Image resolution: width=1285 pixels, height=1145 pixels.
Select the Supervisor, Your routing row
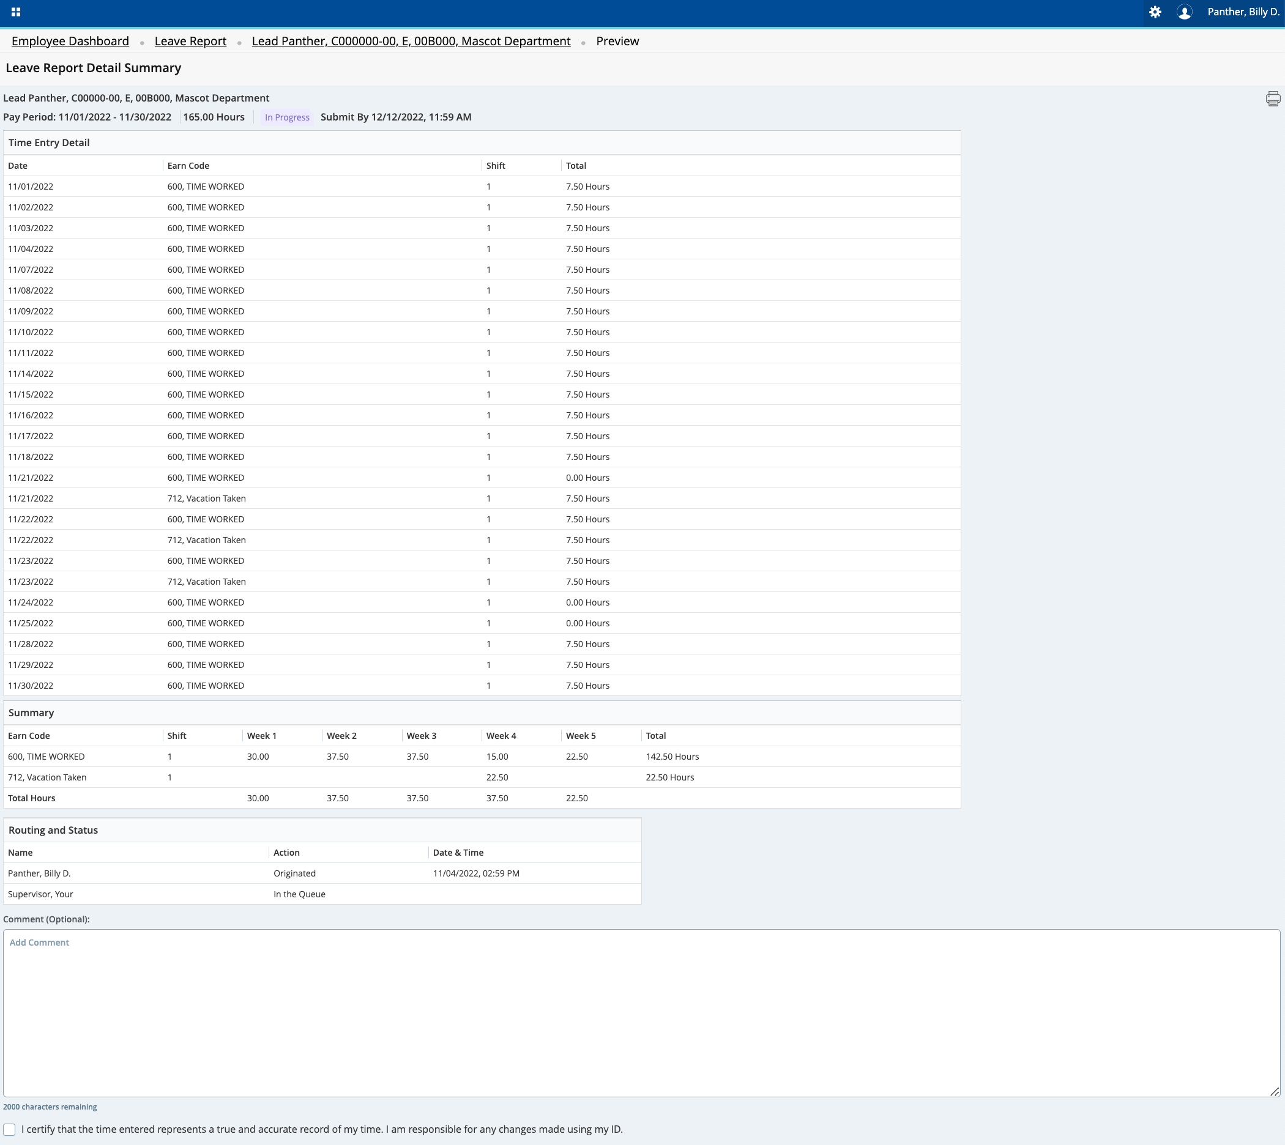coord(41,894)
